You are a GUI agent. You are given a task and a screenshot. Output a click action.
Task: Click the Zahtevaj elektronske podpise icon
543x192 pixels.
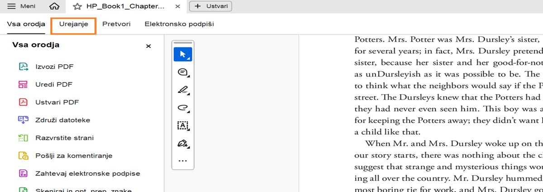(24, 174)
